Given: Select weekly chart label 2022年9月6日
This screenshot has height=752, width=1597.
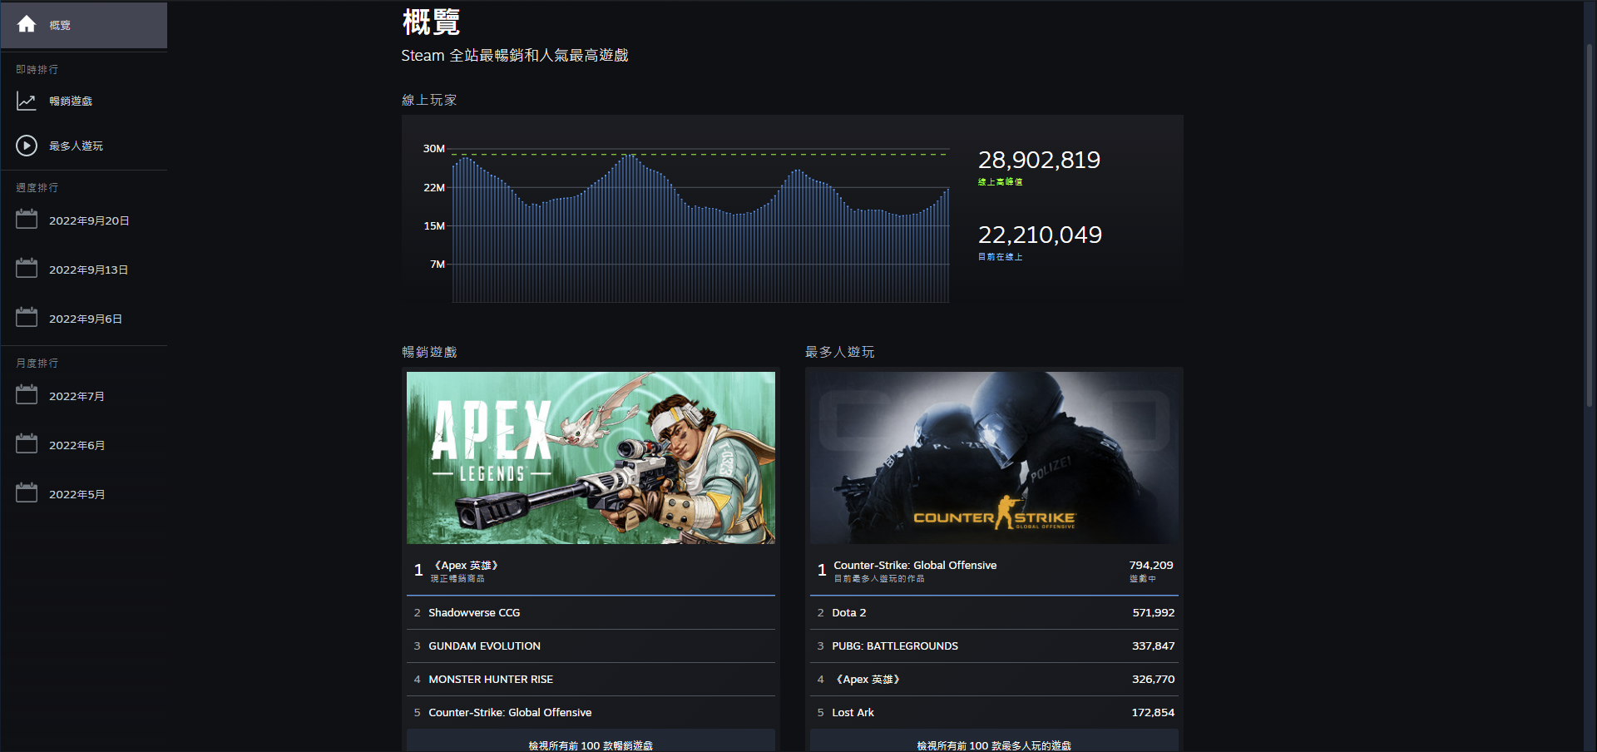Looking at the screenshot, I should click(86, 319).
